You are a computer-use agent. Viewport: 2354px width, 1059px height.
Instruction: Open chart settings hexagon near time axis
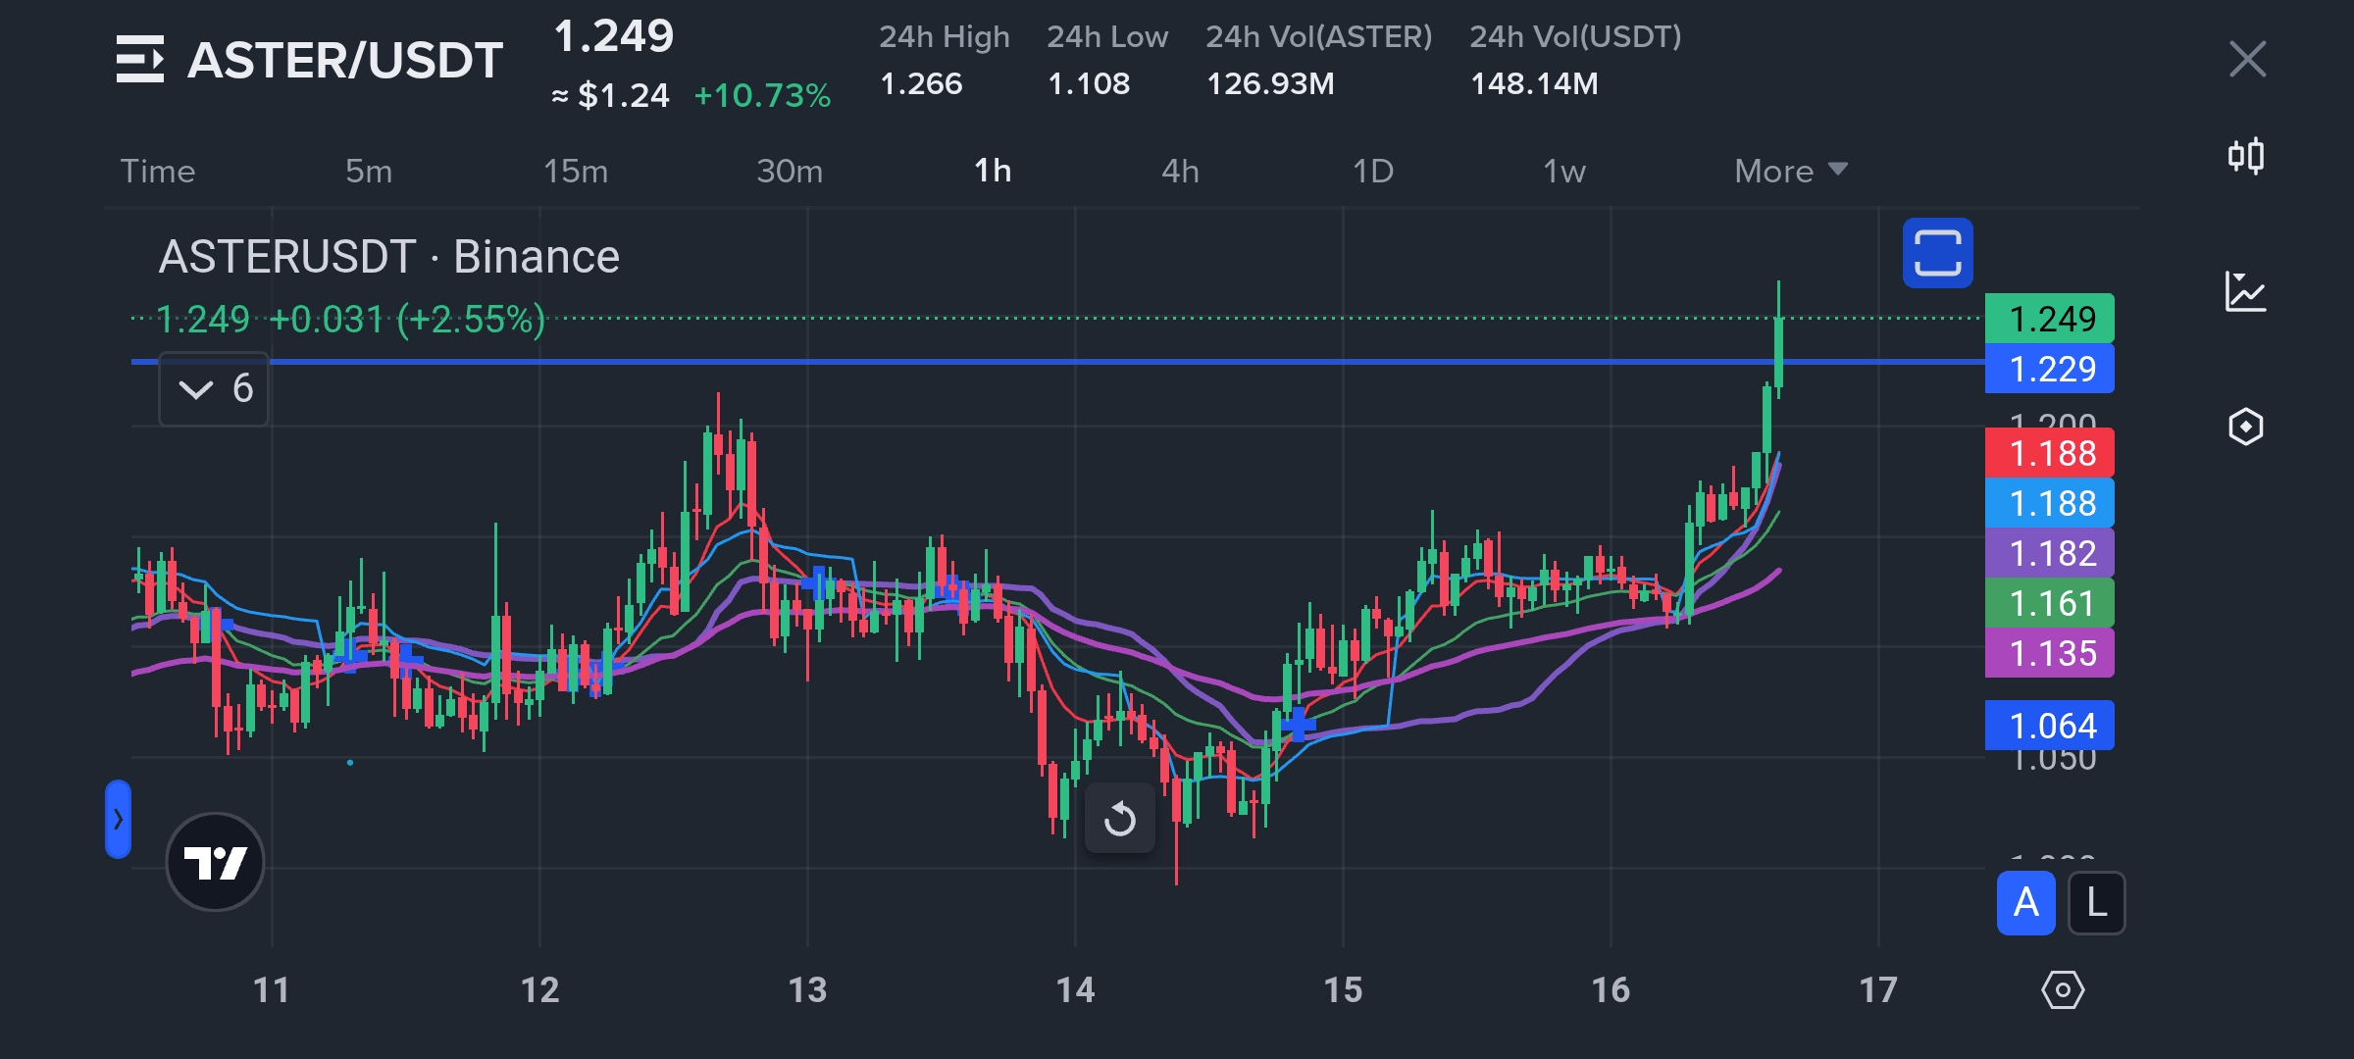click(2063, 990)
